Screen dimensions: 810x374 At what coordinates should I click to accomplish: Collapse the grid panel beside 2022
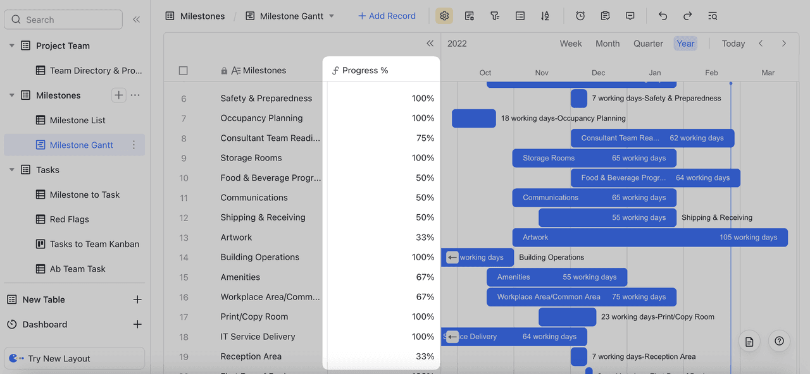coord(430,44)
